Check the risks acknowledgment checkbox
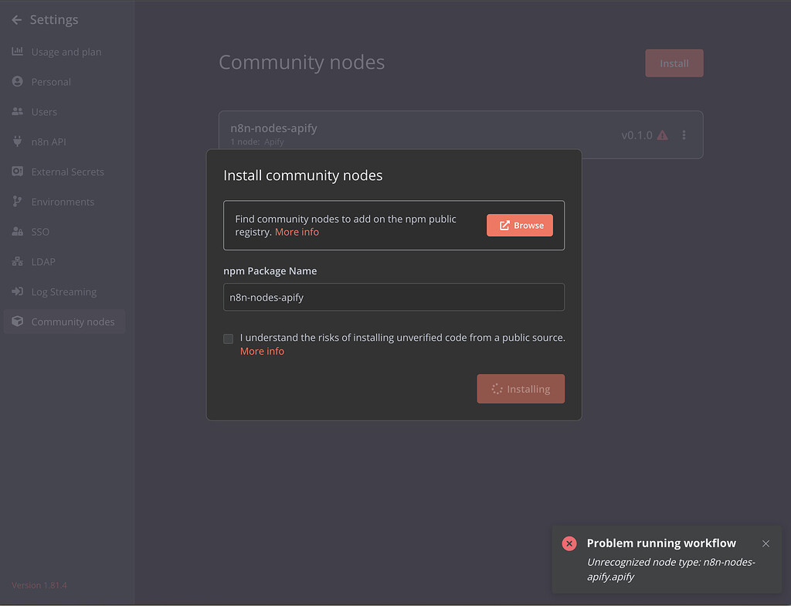Viewport: 791px width, 606px height. (228, 339)
